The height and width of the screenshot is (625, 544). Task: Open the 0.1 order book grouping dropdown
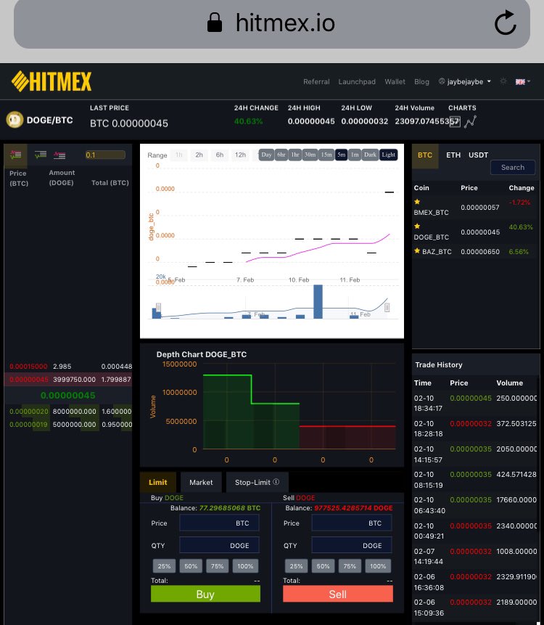click(105, 155)
